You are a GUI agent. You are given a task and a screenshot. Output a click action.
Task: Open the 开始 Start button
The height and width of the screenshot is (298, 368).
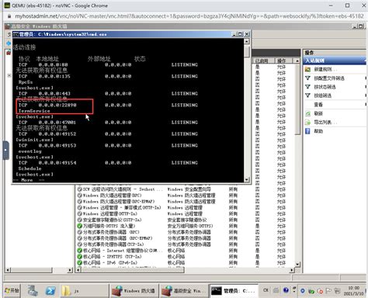point(12,291)
